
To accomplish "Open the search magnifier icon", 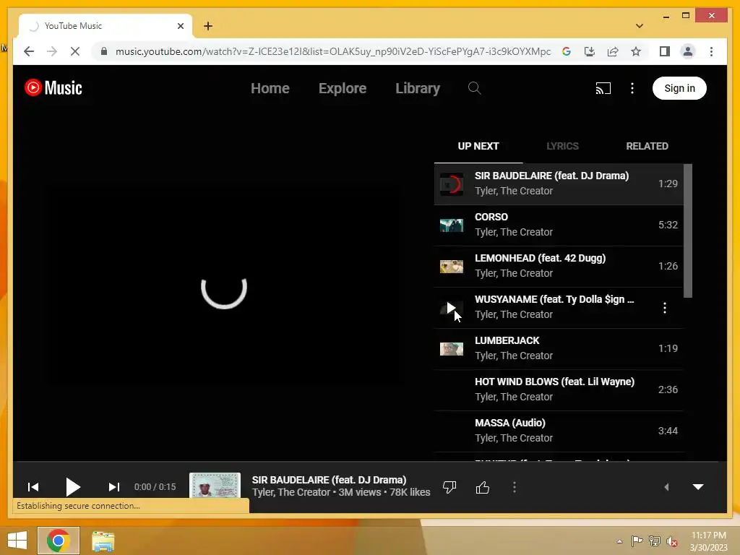I will click(x=474, y=87).
